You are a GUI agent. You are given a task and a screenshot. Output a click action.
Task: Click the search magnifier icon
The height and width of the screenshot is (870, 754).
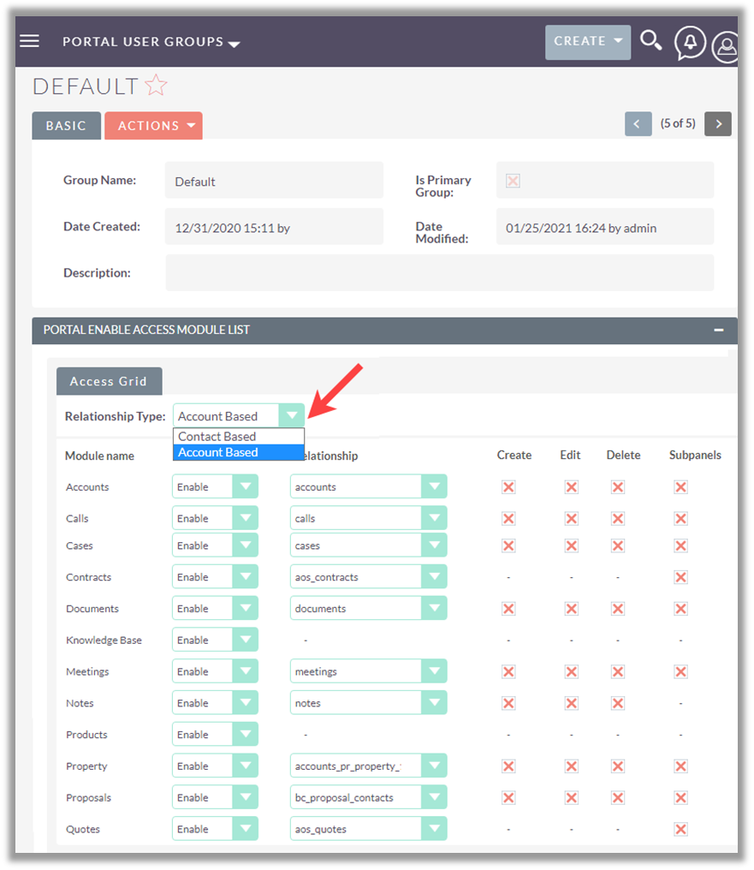click(651, 41)
